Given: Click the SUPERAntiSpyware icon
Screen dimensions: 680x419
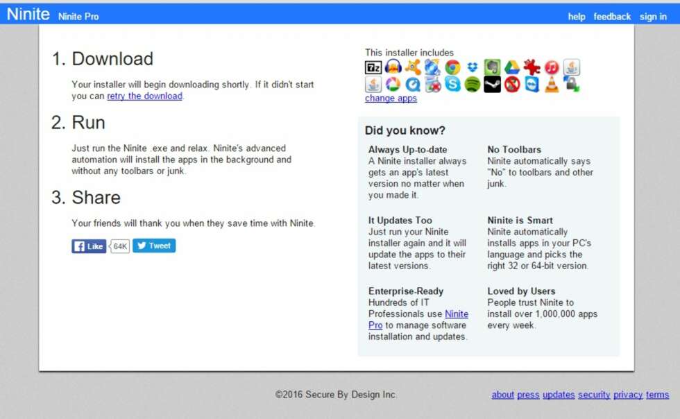Looking at the screenshot, I should pyautogui.click(x=512, y=84).
